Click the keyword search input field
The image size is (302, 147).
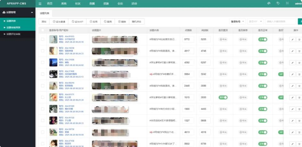281,21
